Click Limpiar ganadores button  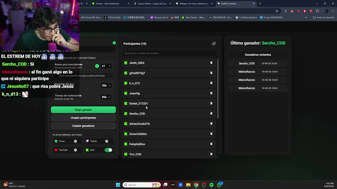(83, 126)
